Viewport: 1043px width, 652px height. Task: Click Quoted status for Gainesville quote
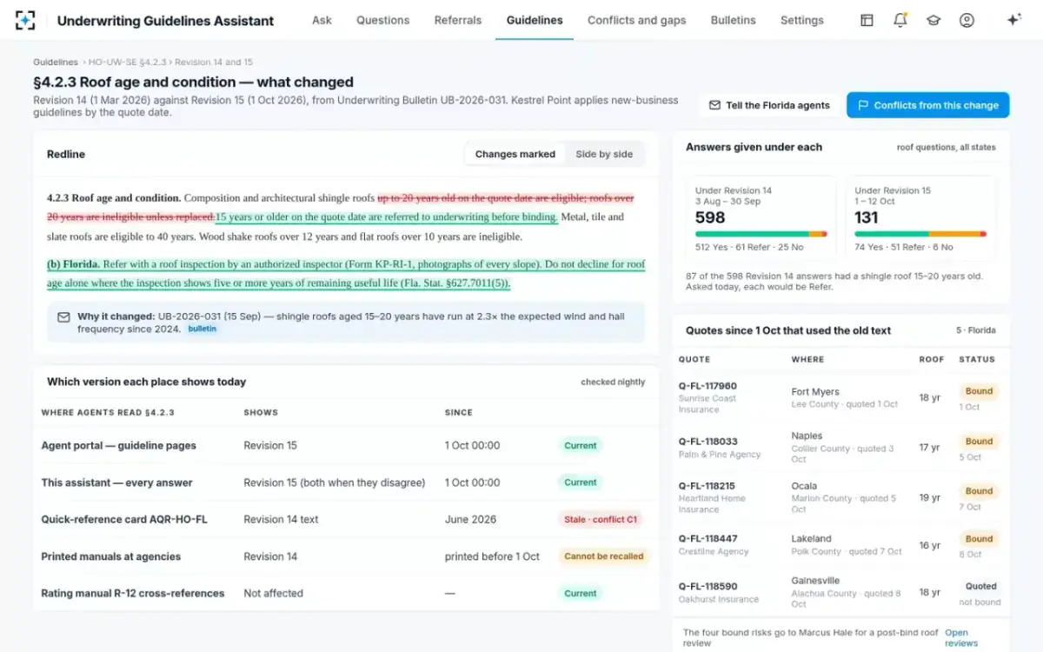pos(980,587)
